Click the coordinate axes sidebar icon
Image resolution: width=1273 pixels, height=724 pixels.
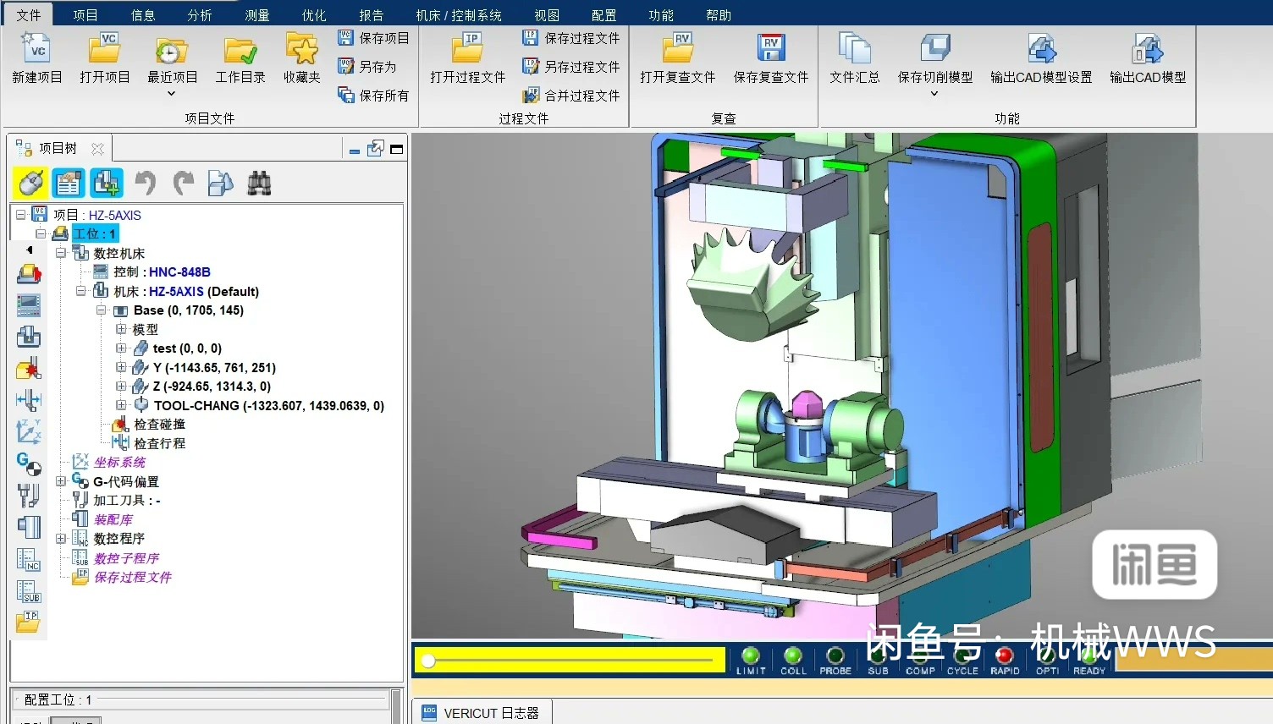tap(29, 431)
